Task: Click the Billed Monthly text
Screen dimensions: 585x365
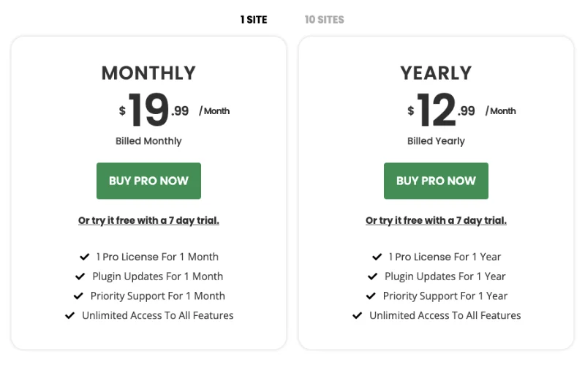Action: click(148, 141)
